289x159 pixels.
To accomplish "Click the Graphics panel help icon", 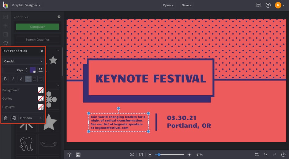I will point(59,17).
